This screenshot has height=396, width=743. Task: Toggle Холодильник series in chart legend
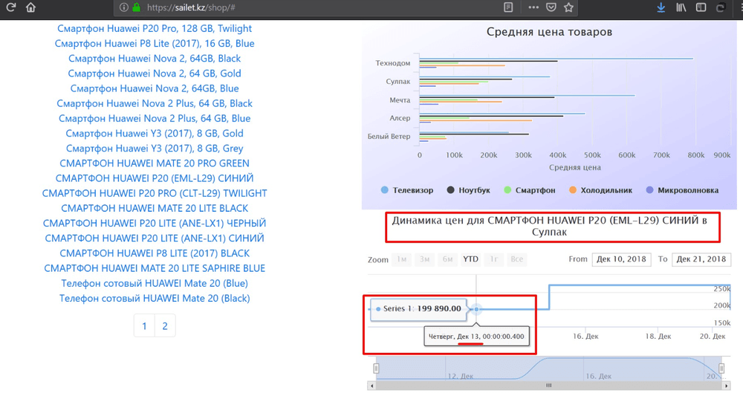point(601,190)
